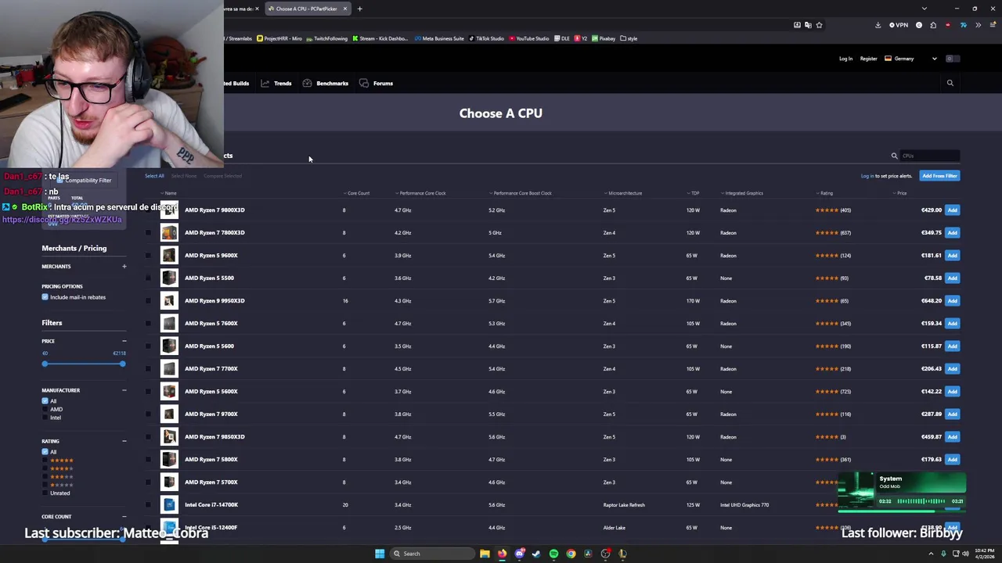The width and height of the screenshot is (1002, 563).
Task: Check the Unrated rating filter
Action: pyautogui.click(x=45, y=493)
